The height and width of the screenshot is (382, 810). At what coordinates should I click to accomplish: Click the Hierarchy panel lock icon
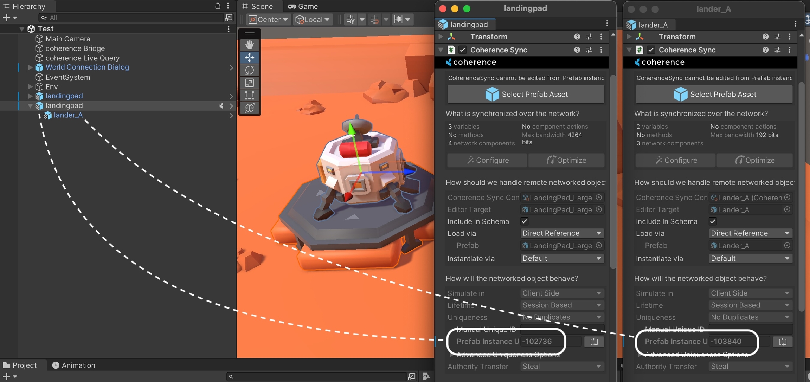218,6
